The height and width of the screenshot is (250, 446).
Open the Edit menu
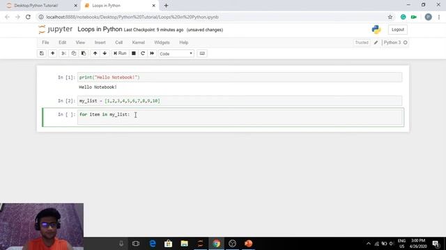(62, 42)
